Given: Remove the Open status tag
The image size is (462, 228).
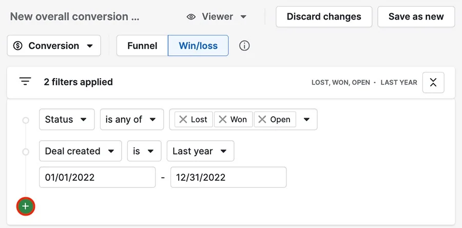Looking at the screenshot, I should pyautogui.click(x=262, y=119).
